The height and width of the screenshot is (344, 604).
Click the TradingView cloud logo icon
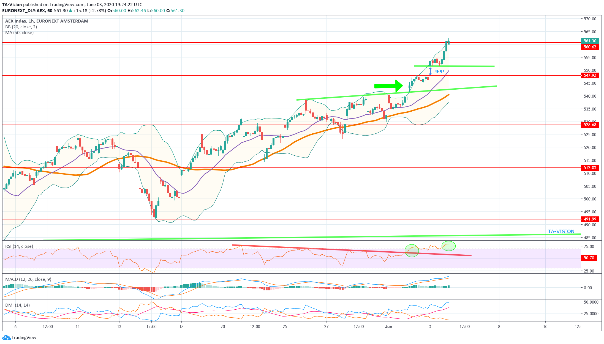(x=6, y=337)
